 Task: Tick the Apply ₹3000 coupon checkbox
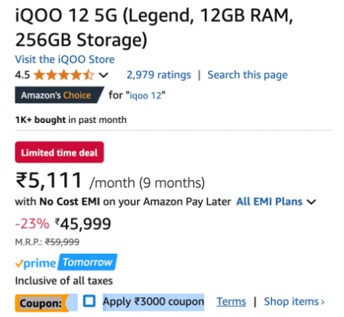(89, 301)
